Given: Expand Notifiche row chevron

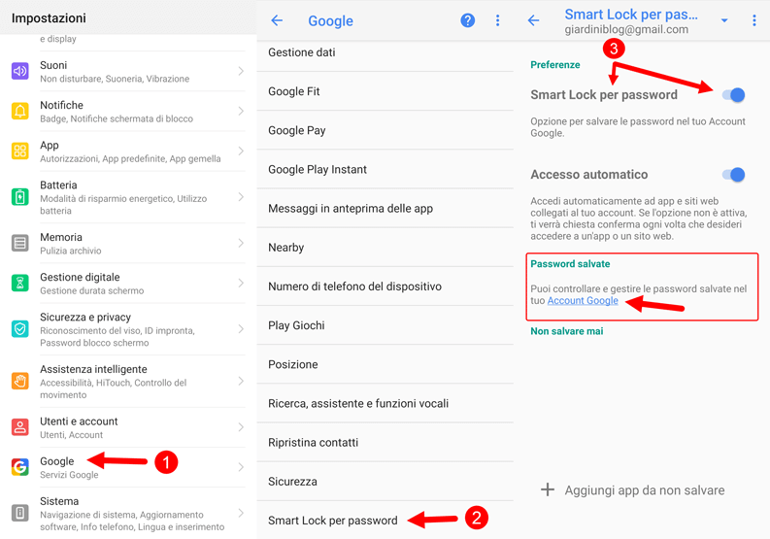Looking at the screenshot, I should (x=241, y=112).
